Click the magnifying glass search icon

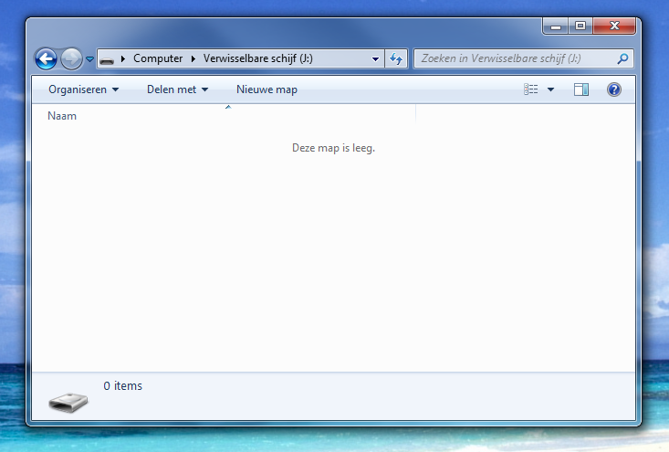point(623,59)
